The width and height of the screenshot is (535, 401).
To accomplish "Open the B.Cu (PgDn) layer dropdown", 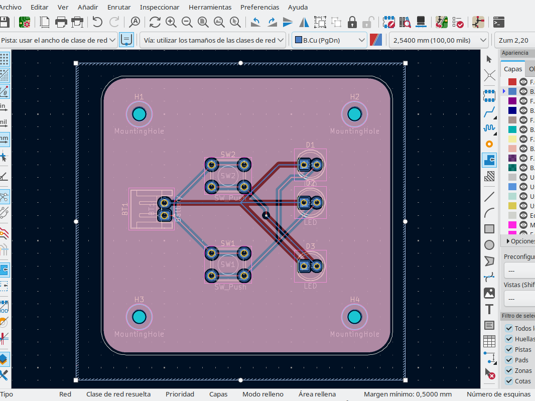I will (x=330, y=40).
